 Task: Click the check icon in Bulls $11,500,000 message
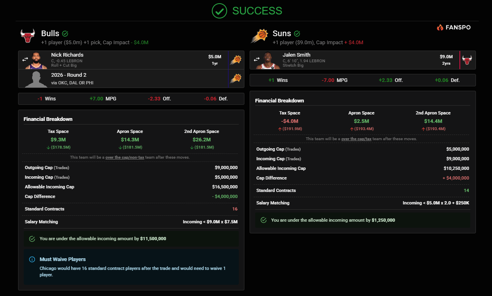[32, 239]
